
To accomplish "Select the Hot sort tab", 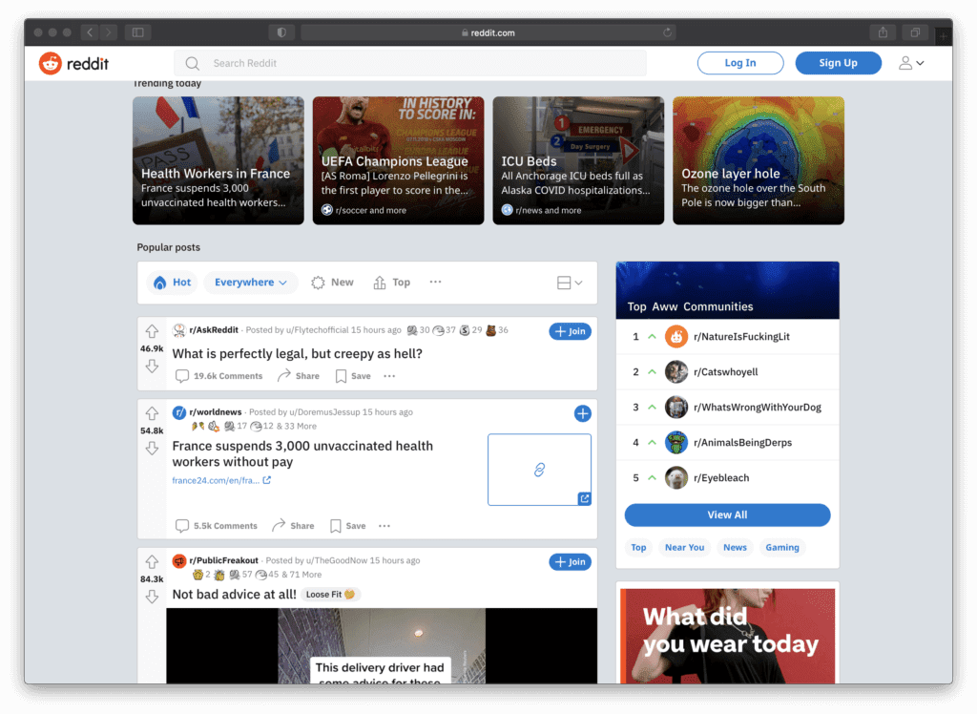I will 173,283.
